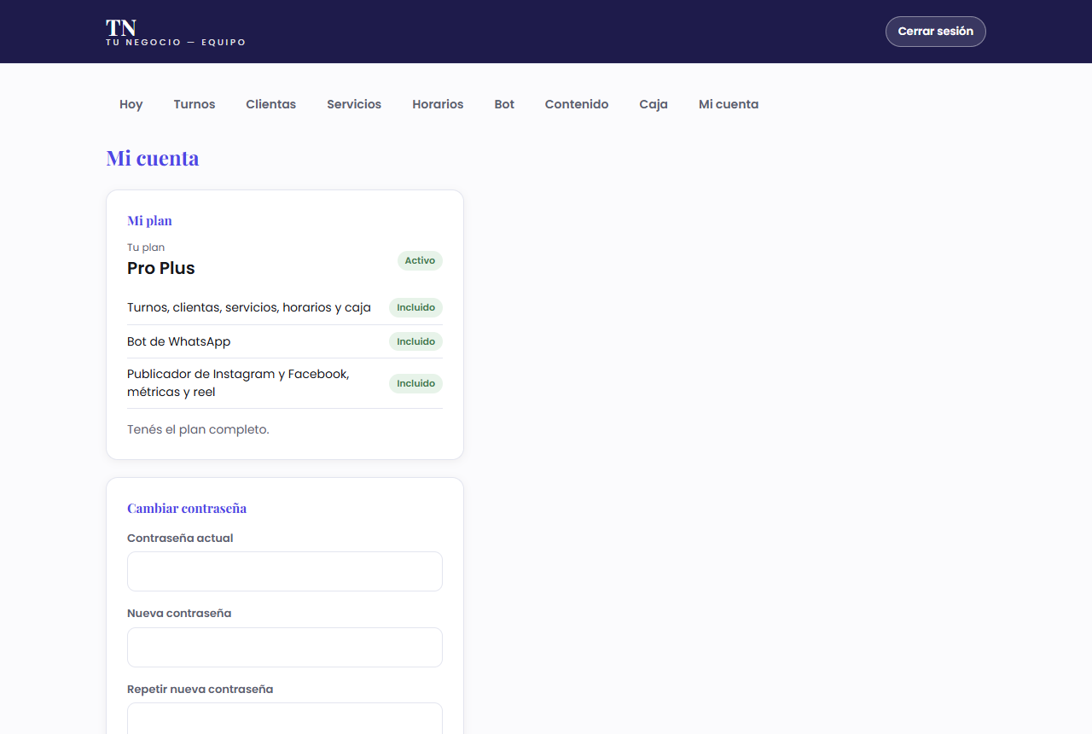This screenshot has width=1092, height=734.
Task: Open the Bot tab
Action: (x=504, y=104)
